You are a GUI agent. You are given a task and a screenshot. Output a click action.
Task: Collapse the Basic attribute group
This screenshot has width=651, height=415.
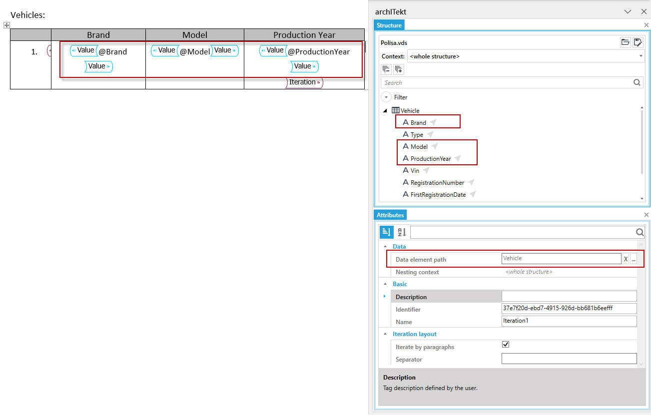385,284
